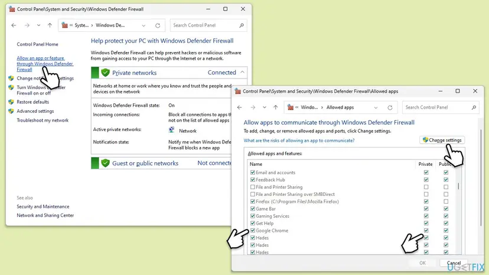489x275 pixels.
Task: Open recent locations in the Allowed apps window
Action: click(x=264, y=107)
